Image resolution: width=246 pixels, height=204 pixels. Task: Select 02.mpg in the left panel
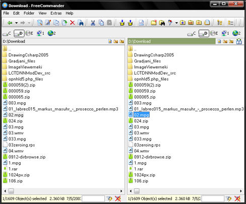[16, 115]
